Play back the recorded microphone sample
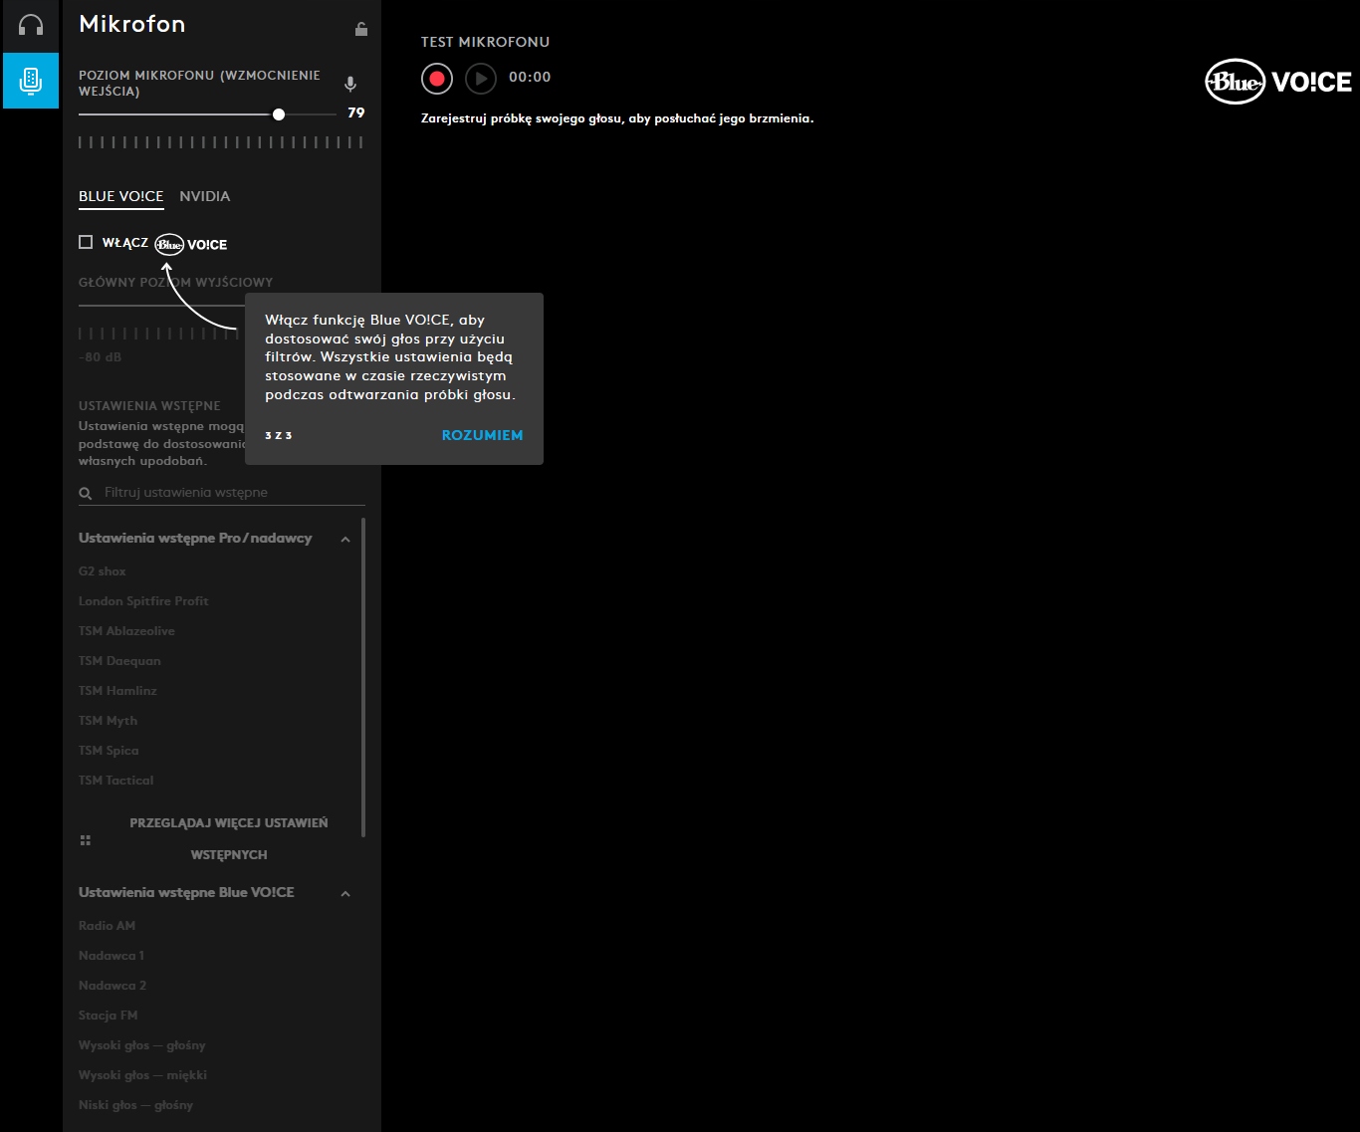This screenshot has height=1132, width=1360. pyautogui.click(x=481, y=78)
